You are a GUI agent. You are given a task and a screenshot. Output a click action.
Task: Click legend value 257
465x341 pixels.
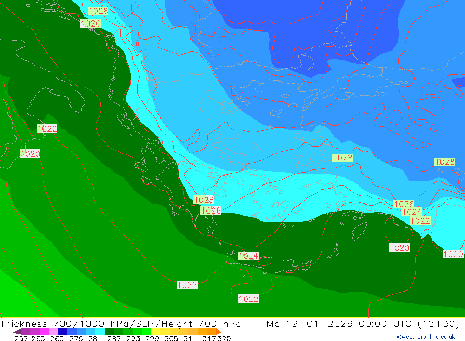pyautogui.click(x=21, y=338)
